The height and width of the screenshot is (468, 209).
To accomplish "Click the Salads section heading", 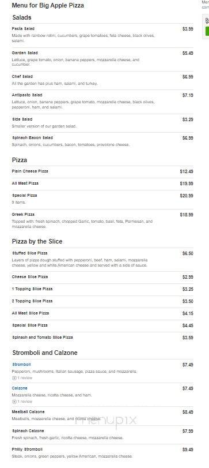I will pyautogui.click(x=22, y=18).
